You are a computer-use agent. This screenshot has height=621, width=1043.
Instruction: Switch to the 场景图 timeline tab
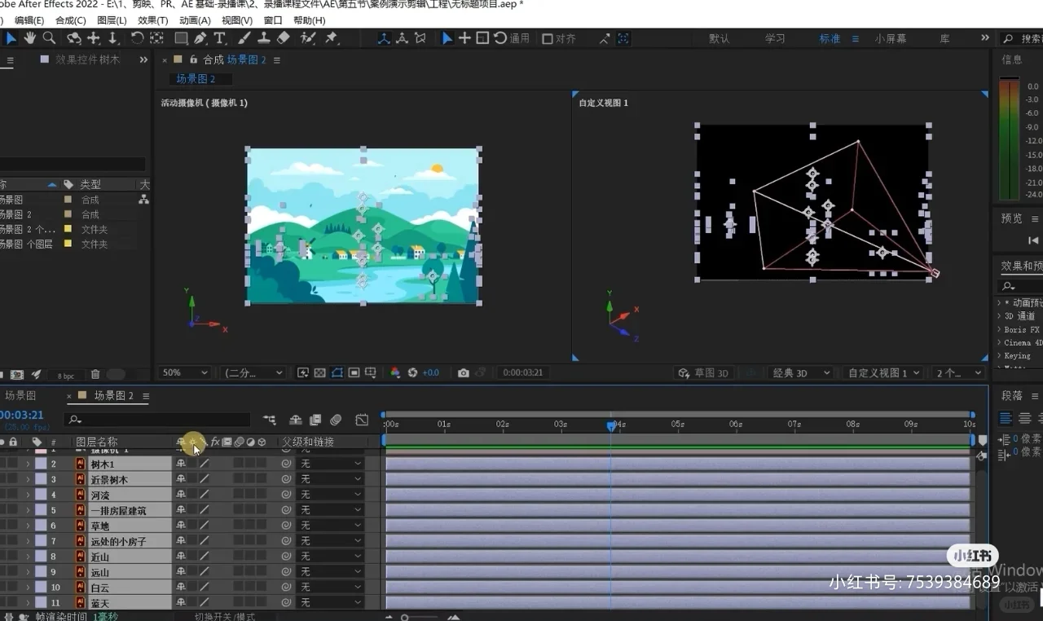click(x=20, y=395)
